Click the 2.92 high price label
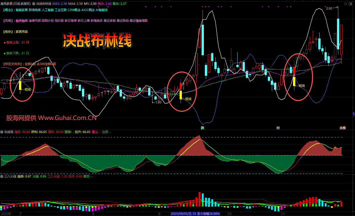 point(329,8)
